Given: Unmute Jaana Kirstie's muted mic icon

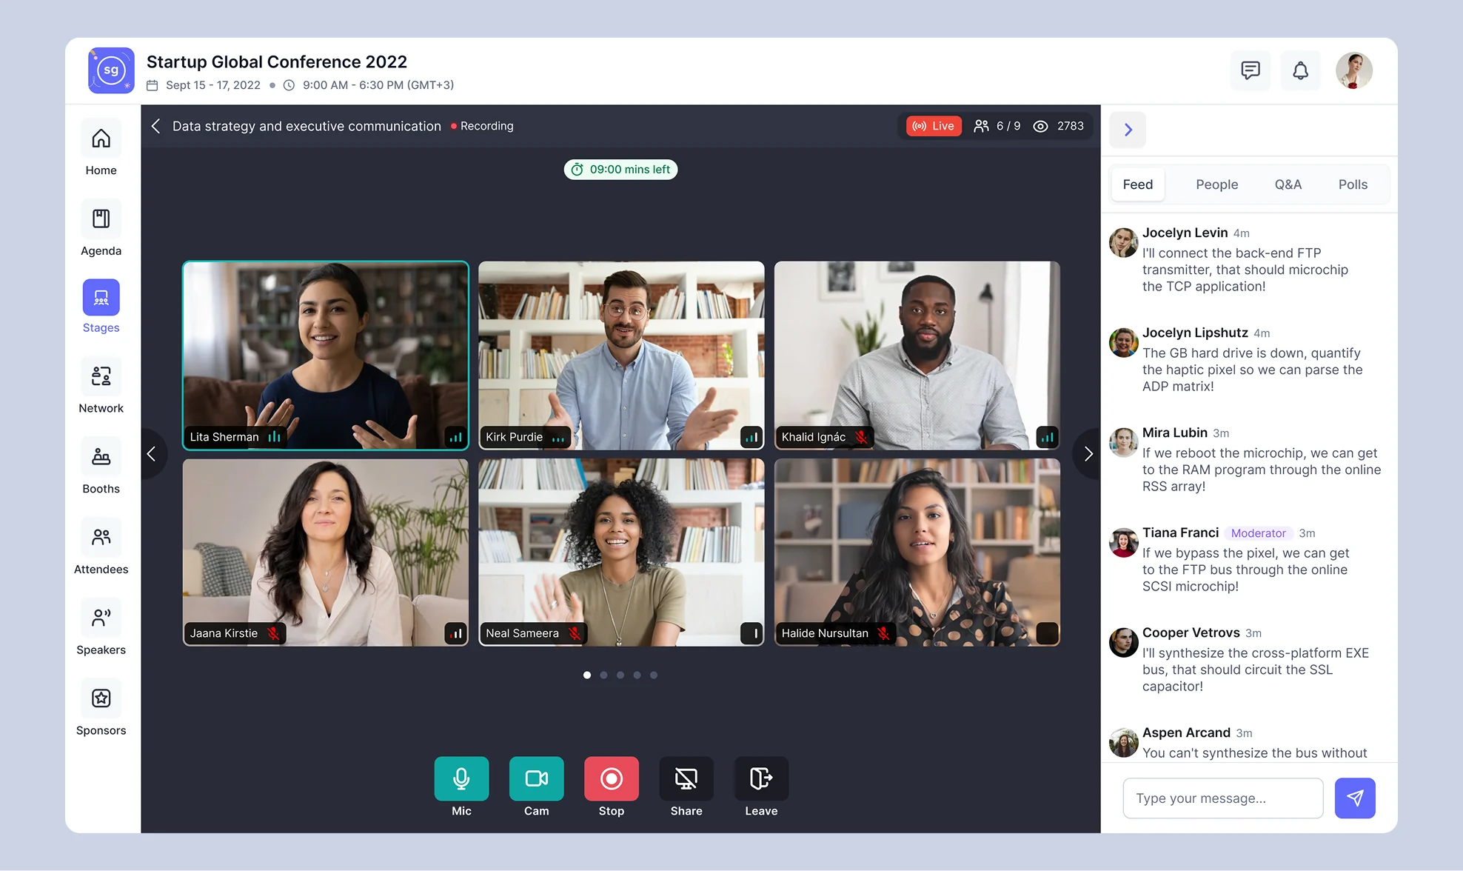Looking at the screenshot, I should [x=273, y=633].
